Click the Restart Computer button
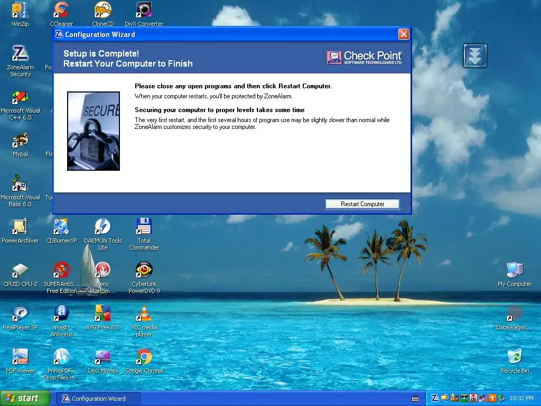The height and width of the screenshot is (406, 541). tap(362, 204)
